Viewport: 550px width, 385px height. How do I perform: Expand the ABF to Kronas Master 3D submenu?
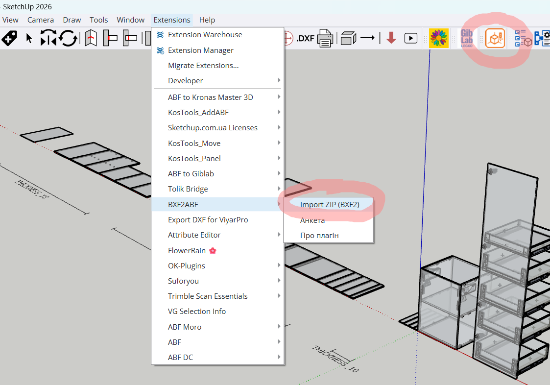pyautogui.click(x=210, y=97)
